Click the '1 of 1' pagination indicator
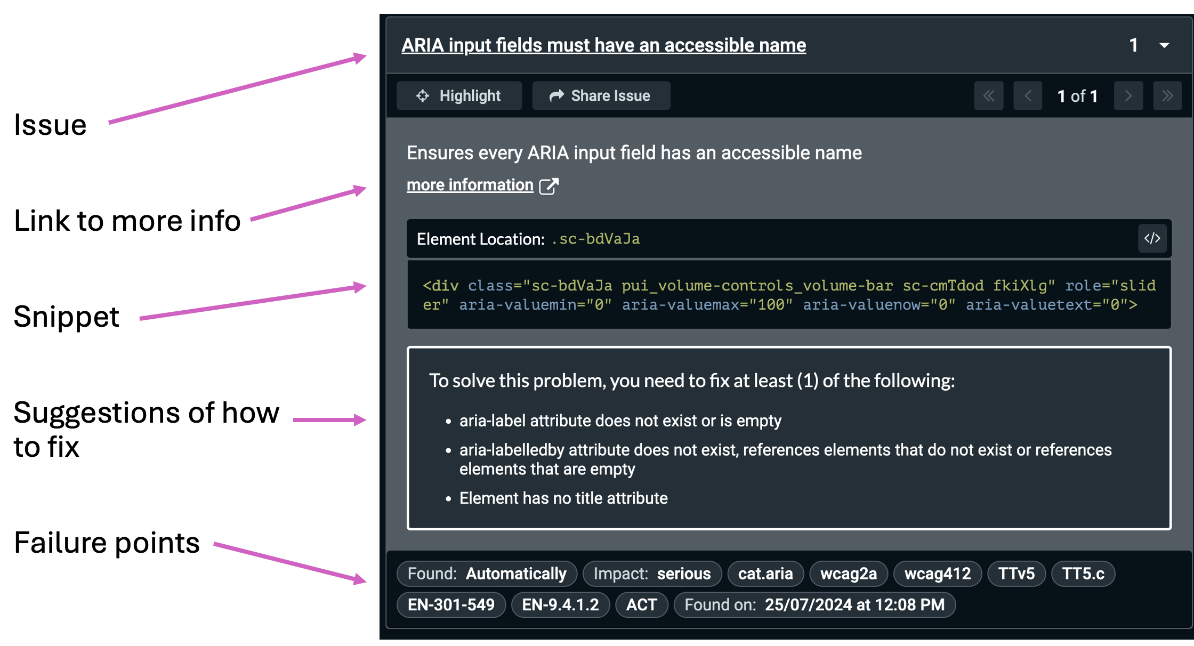The image size is (1194, 646). click(1077, 96)
